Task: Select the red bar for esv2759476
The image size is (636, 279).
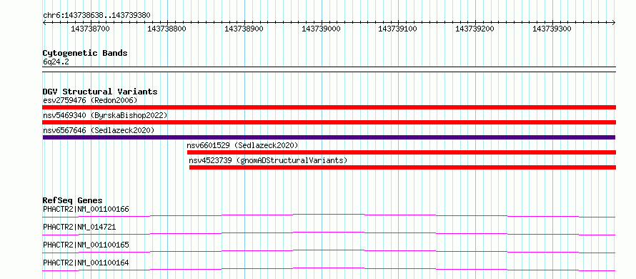Action: (329, 107)
